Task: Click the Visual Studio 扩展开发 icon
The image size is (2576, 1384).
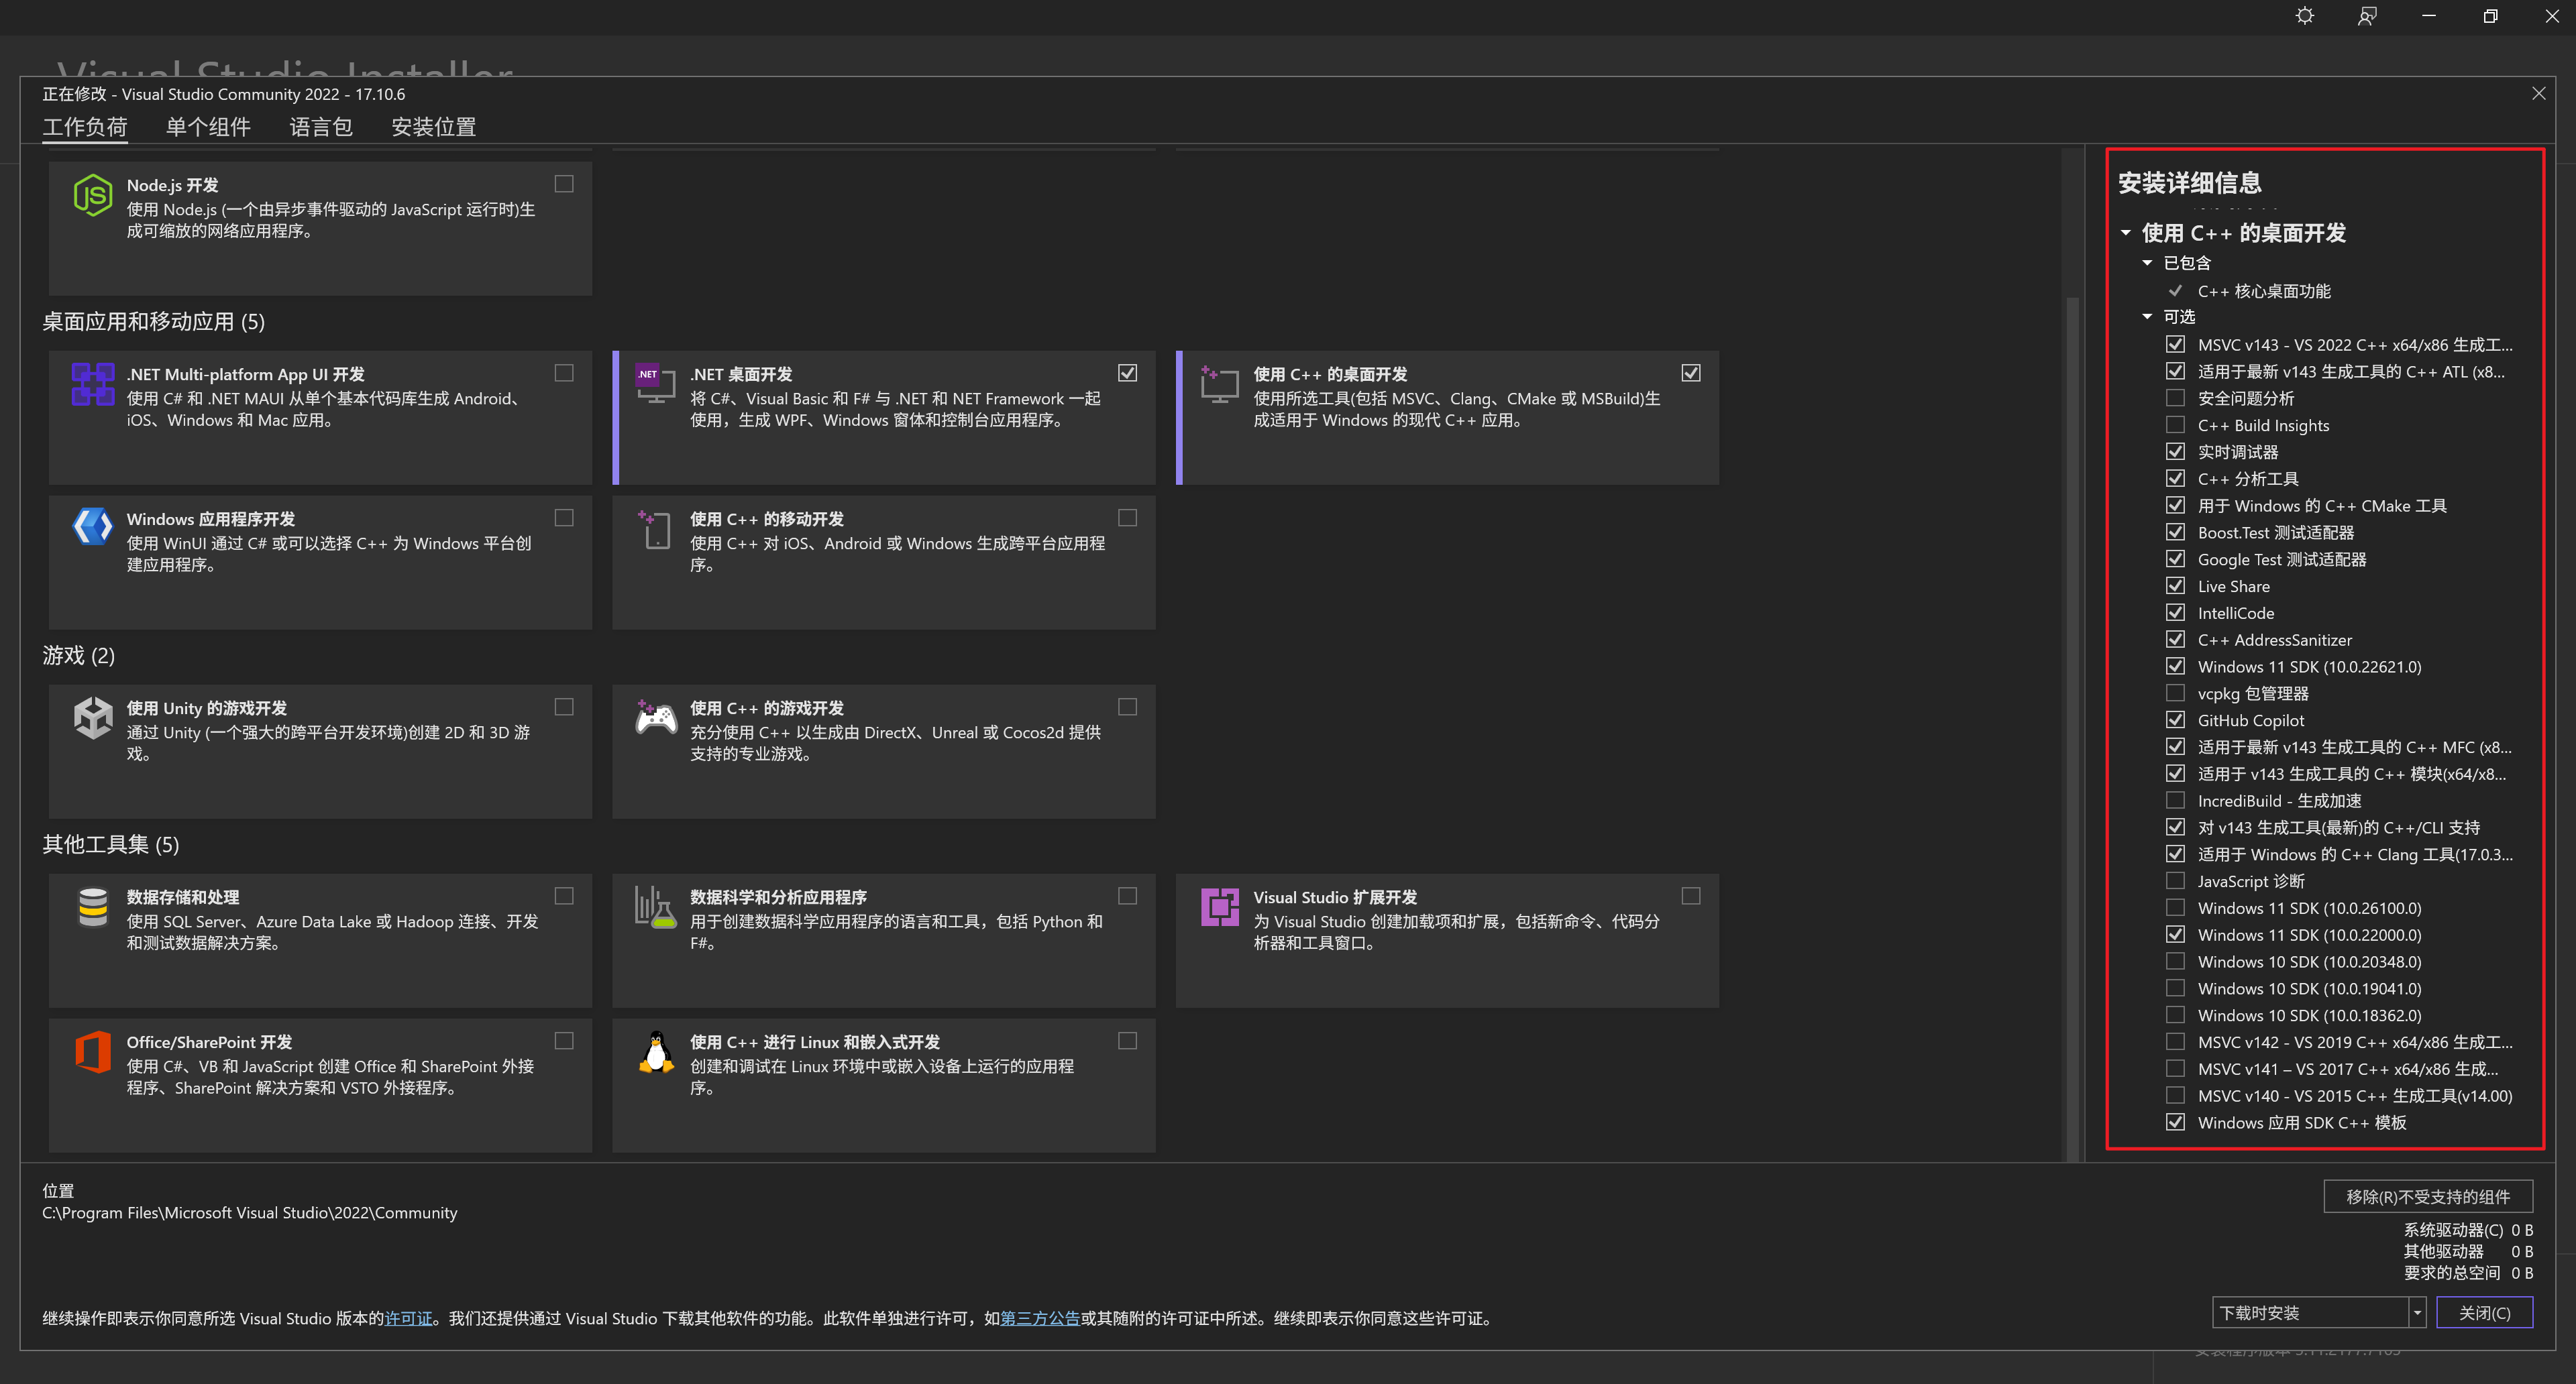Action: tap(1219, 907)
